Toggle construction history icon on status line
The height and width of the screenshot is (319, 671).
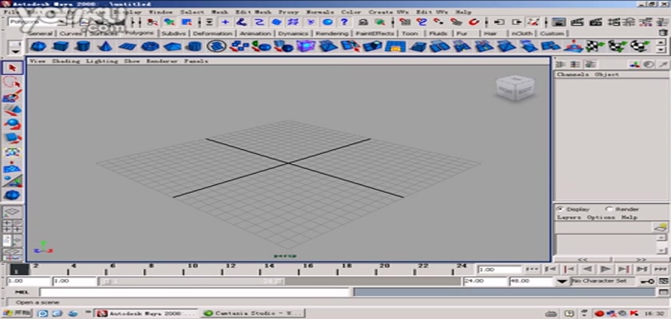coord(534,22)
